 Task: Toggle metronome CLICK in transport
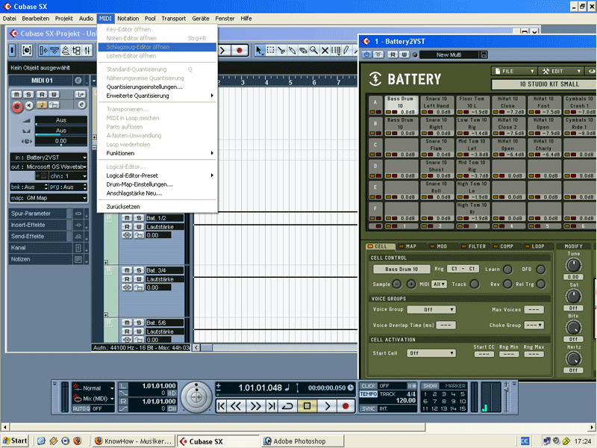coord(368,386)
